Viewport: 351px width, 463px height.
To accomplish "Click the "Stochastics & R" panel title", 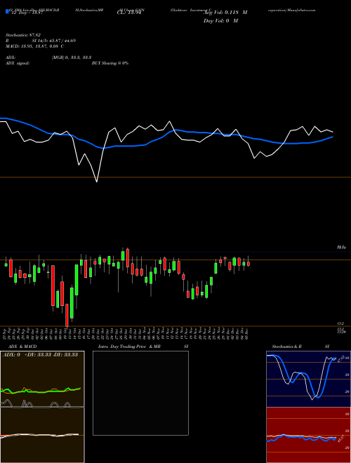I will click(287, 347).
